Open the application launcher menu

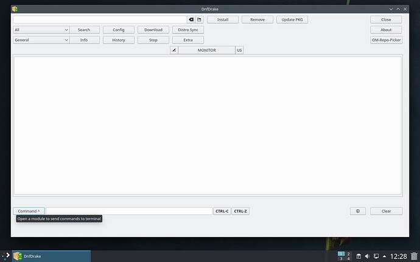coord(5,256)
